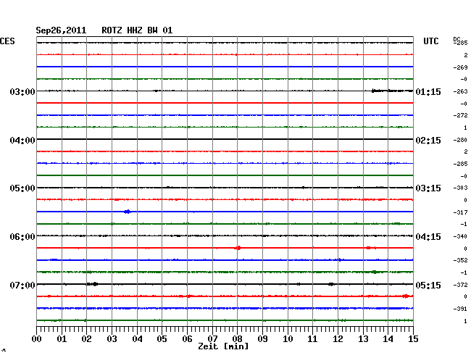Image resolution: width=471 pixels, height=358 pixels.
Task: Select the 09 minute axis label
Action: (262, 339)
